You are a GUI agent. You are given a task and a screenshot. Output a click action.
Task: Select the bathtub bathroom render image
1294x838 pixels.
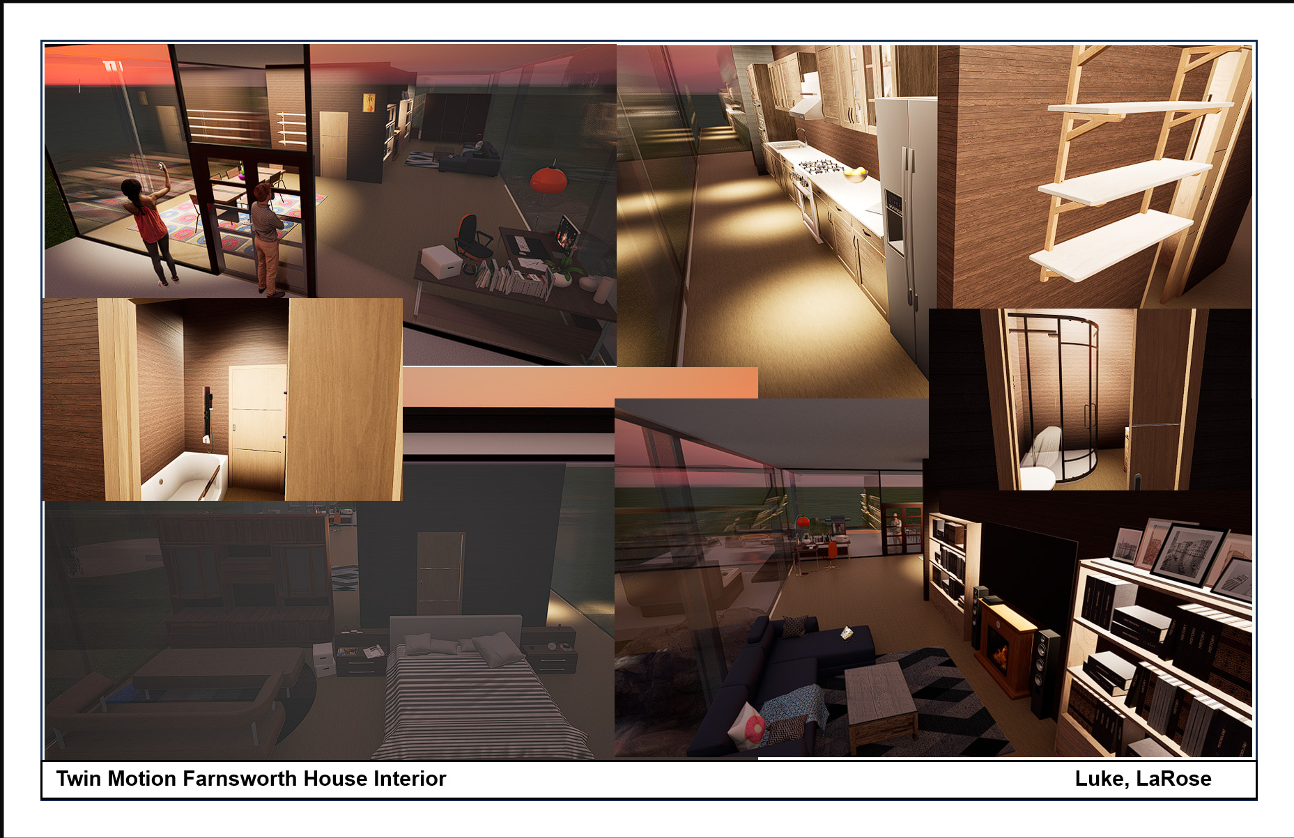(223, 399)
